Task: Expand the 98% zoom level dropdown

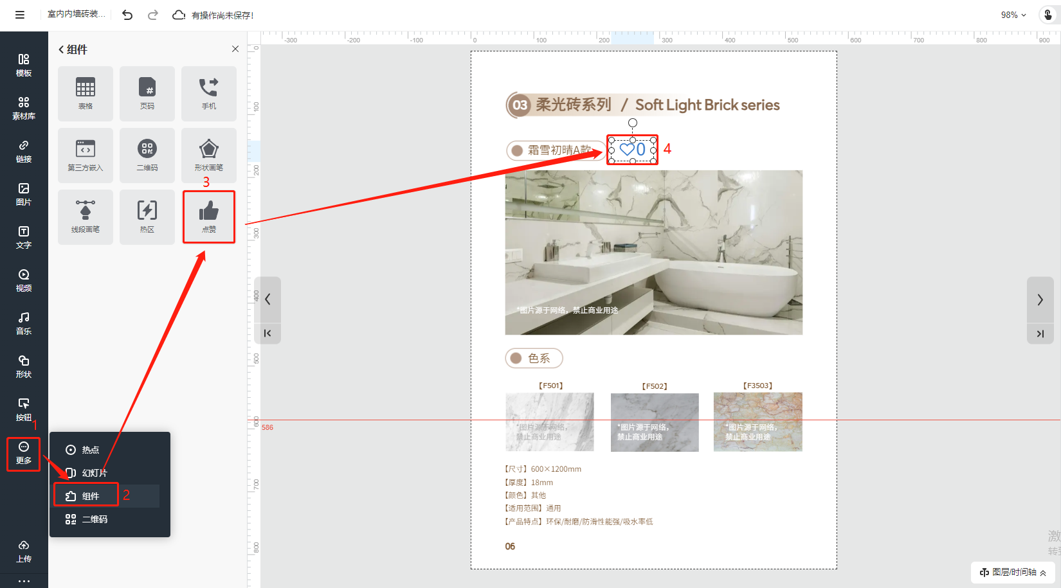Action: [x=1013, y=15]
